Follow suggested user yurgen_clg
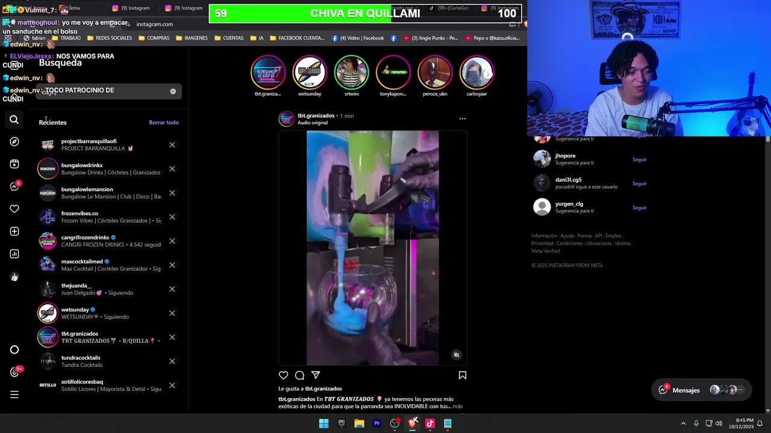771x433 pixels. 639,208
